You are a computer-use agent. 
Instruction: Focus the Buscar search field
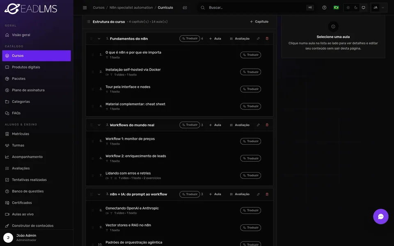click(256, 7)
